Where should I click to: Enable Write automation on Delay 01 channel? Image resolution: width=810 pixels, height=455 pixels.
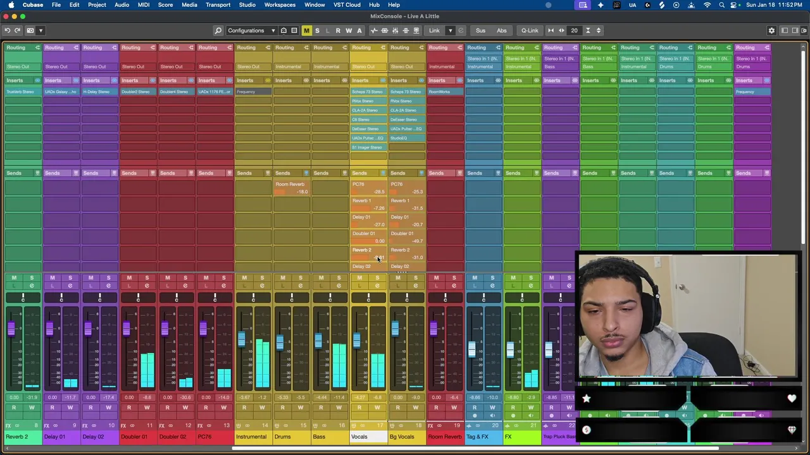(70, 408)
